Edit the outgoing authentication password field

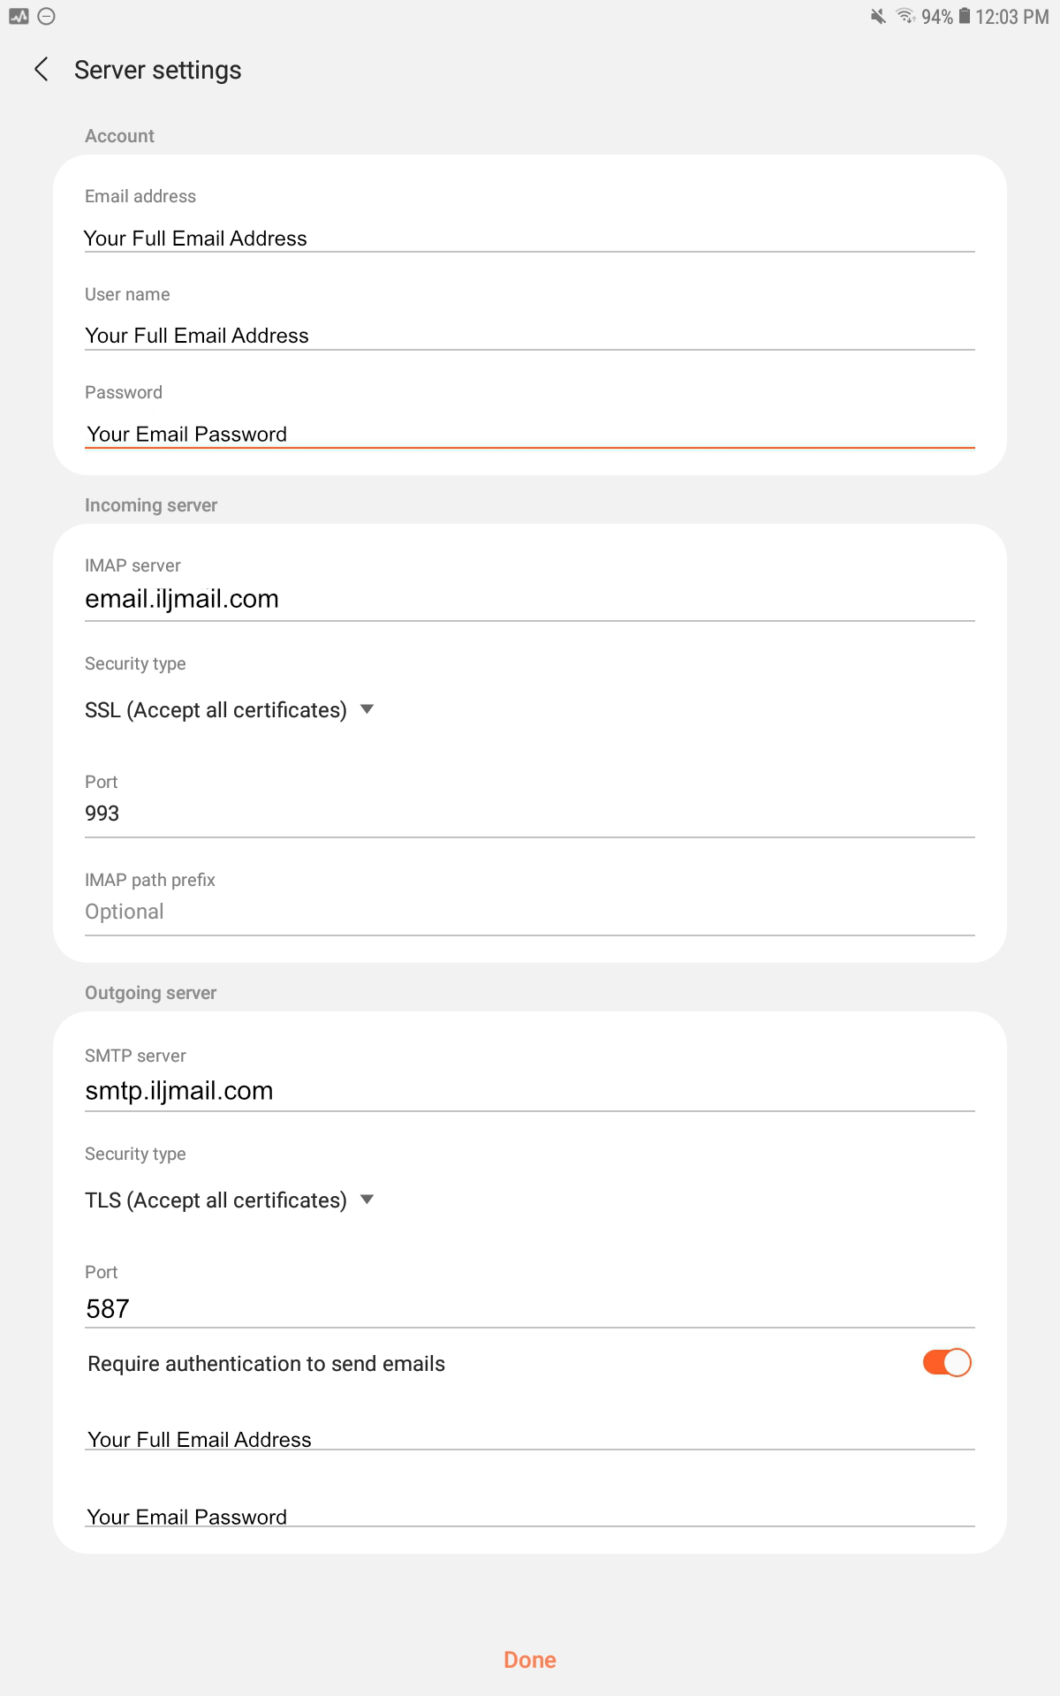click(530, 1517)
